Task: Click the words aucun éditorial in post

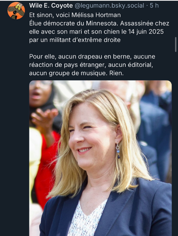Action: [130, 65]
